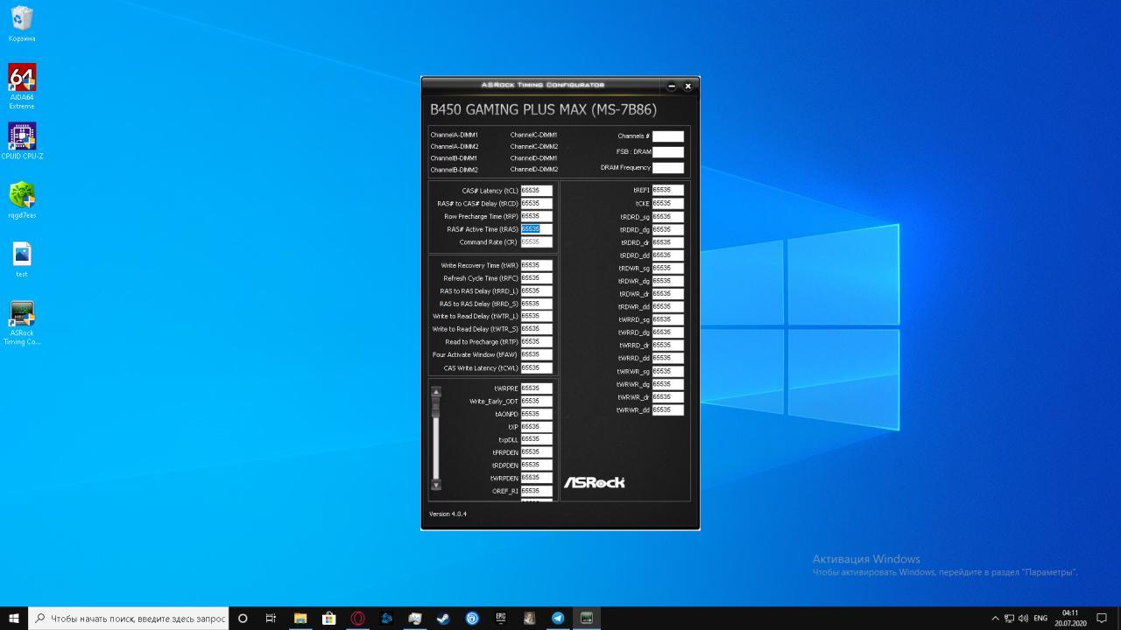Click the scroll up arrow in timings list
Image resolution: width=1121 pixels, height=630 pixels.
pyautogui.click(x=436, y=391)
